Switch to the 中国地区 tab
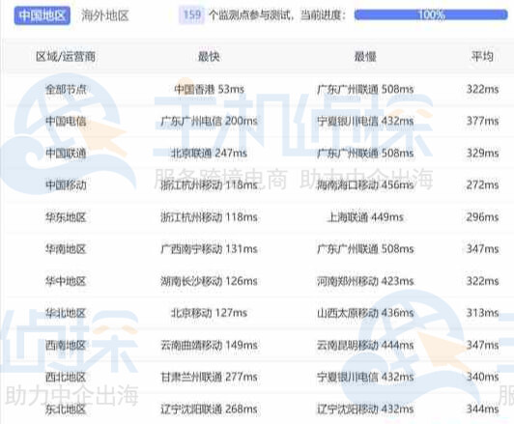514x424 pixels. click(42, 15)
